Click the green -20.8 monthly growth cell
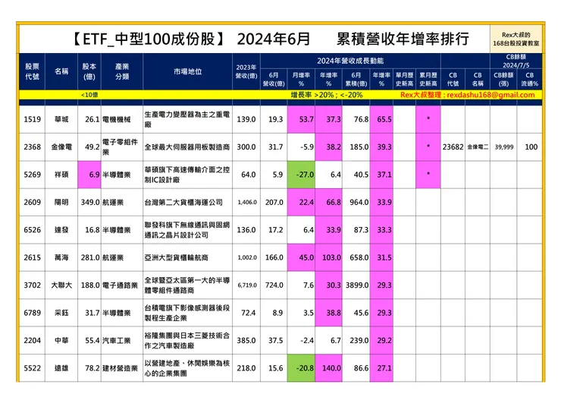This screenshot has height=397, width=561. pos(301,368)
